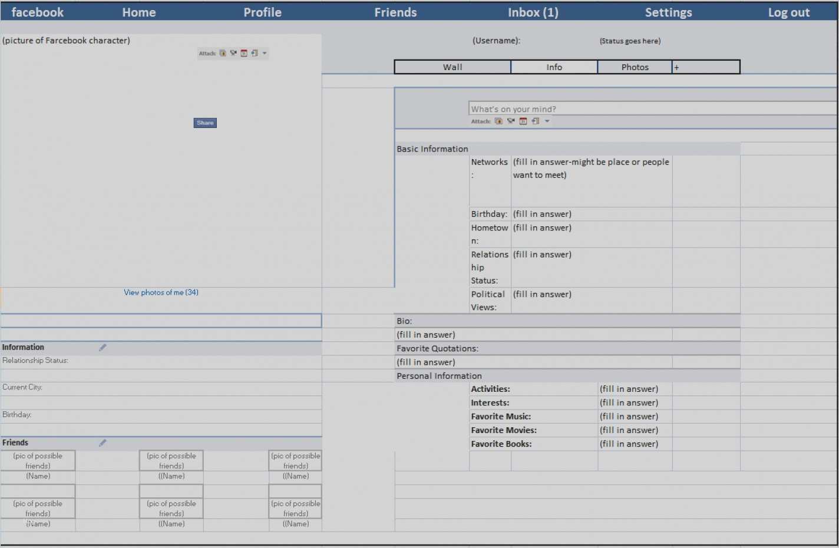The height and width of the screenshot is (548, 839).
Task: Edit Friends section with pencil icon
Action: coord(103,443)
